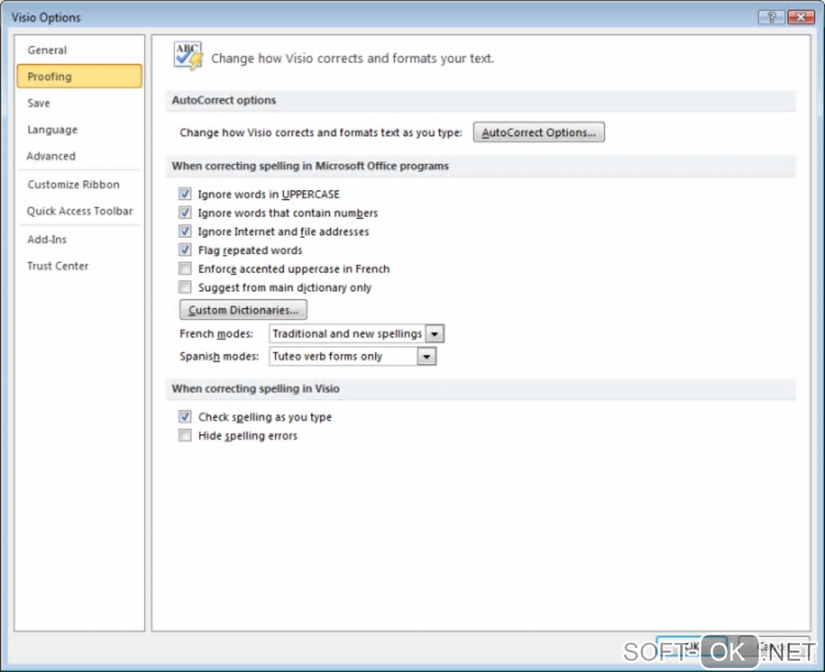Toggle Ignore words that contain numbers
This screenshot has height=672, width=825.
[184, 213]
